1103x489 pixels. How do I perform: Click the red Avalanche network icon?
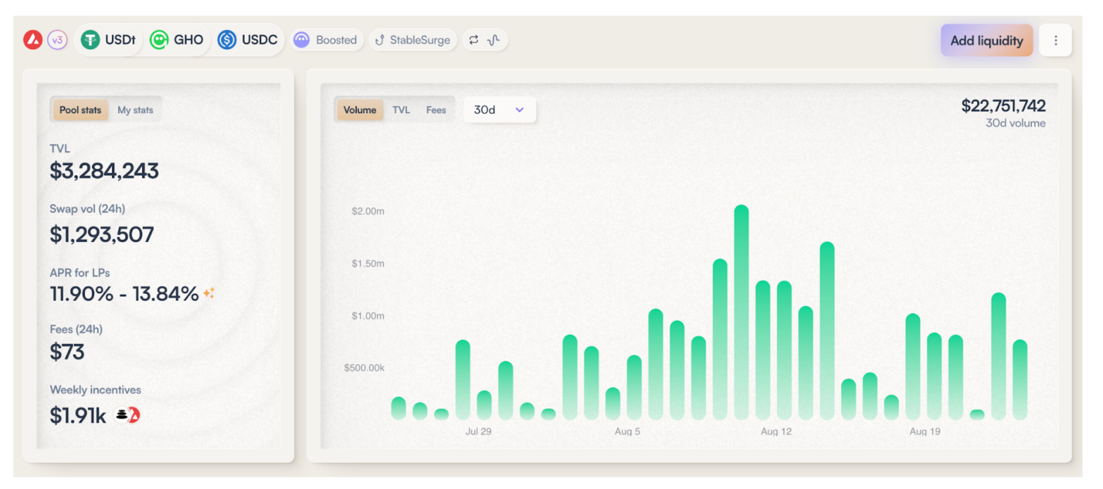pyautogui.click(x=33, y=40)
